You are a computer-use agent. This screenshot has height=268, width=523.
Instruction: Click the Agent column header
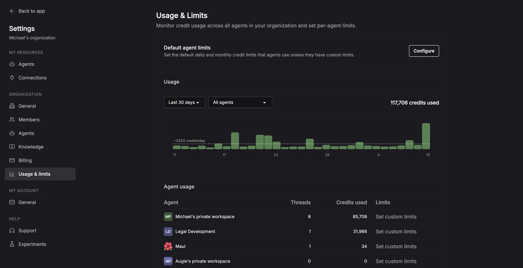click(x=171, y=202)
